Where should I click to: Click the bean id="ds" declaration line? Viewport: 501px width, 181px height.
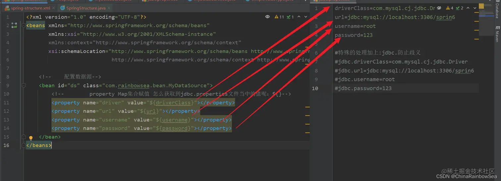126,85
